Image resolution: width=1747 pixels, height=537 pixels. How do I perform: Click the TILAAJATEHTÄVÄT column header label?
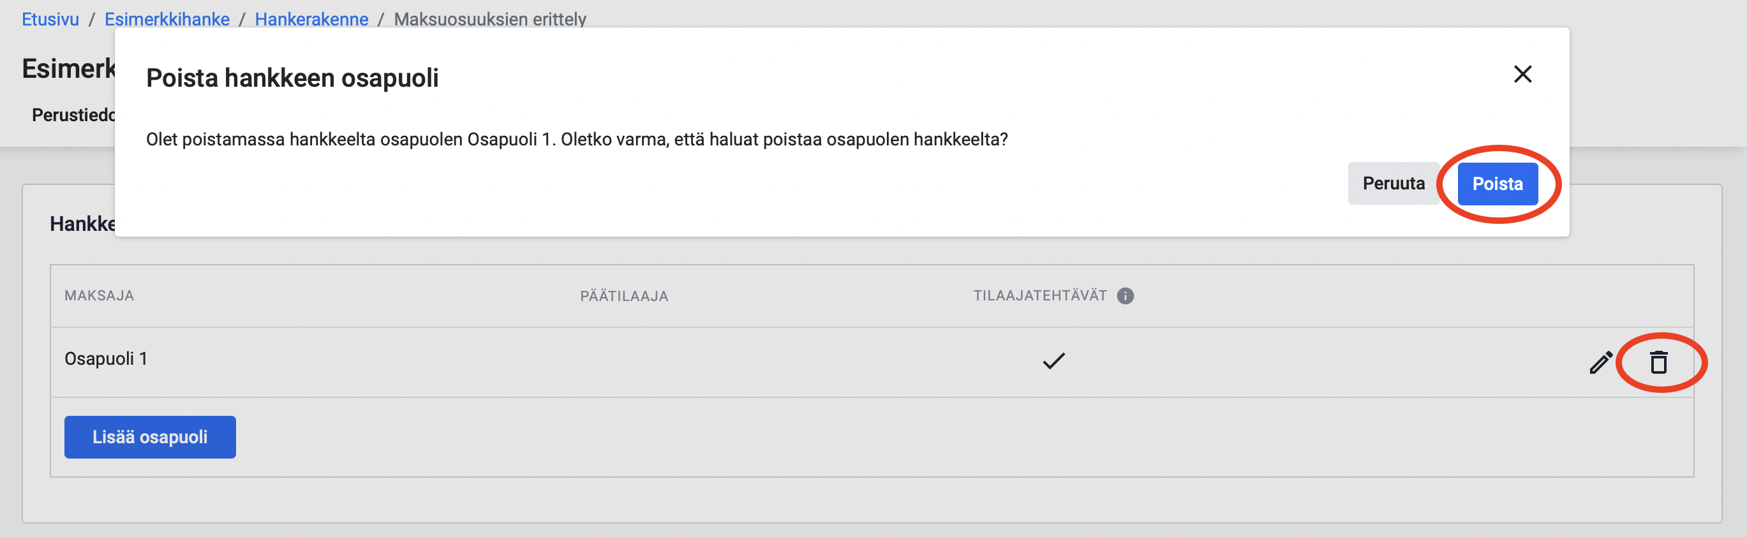(x=1039, y=296)
